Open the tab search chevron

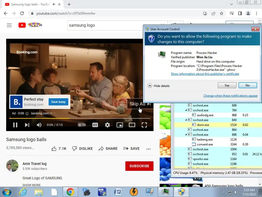[x=231, y=4]
